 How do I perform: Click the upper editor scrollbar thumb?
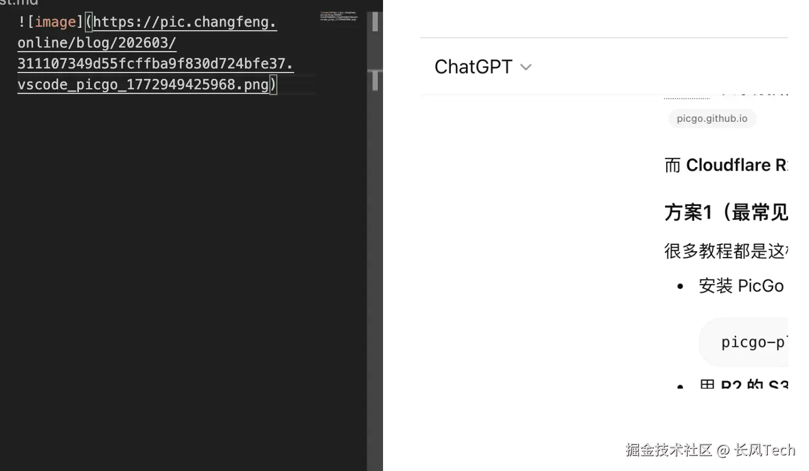375,21
